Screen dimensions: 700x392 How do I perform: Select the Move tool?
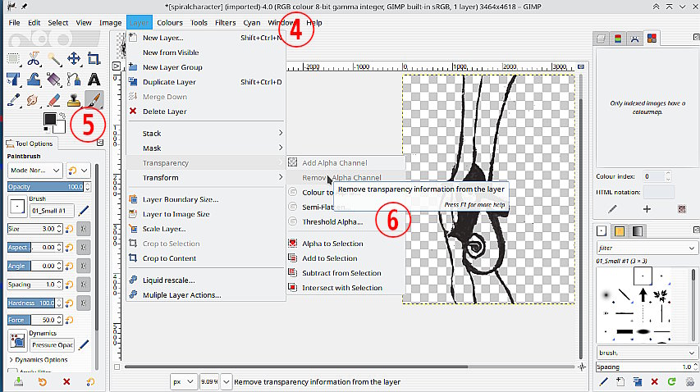[74, 58]
